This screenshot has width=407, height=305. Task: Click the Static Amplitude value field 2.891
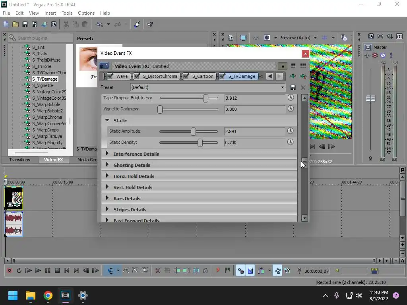click(x=255, y=131)
